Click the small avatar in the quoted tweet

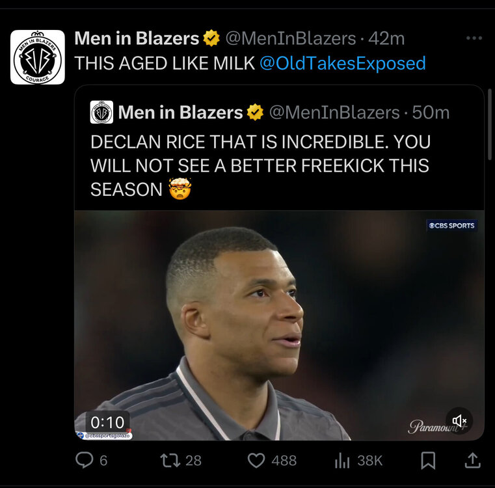click(x=101, y=113)
